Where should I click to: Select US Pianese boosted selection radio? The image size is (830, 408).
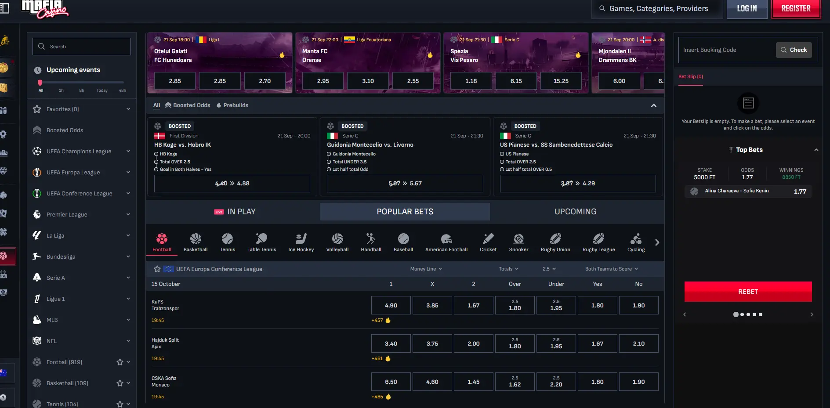[502, 154]
